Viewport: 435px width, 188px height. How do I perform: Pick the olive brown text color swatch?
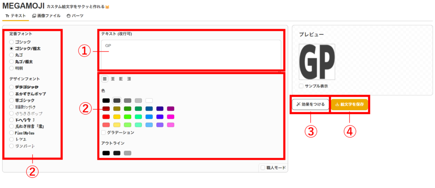(117, 109)
